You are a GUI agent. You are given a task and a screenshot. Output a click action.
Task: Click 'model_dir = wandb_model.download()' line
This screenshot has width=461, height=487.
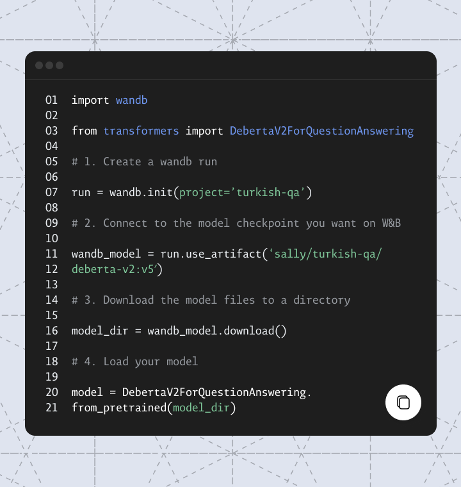(179, 331)
